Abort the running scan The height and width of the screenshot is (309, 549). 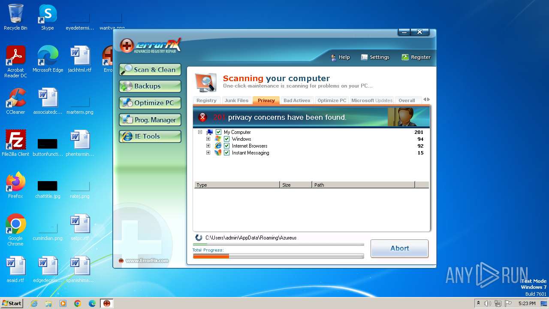tap(399, 248)
